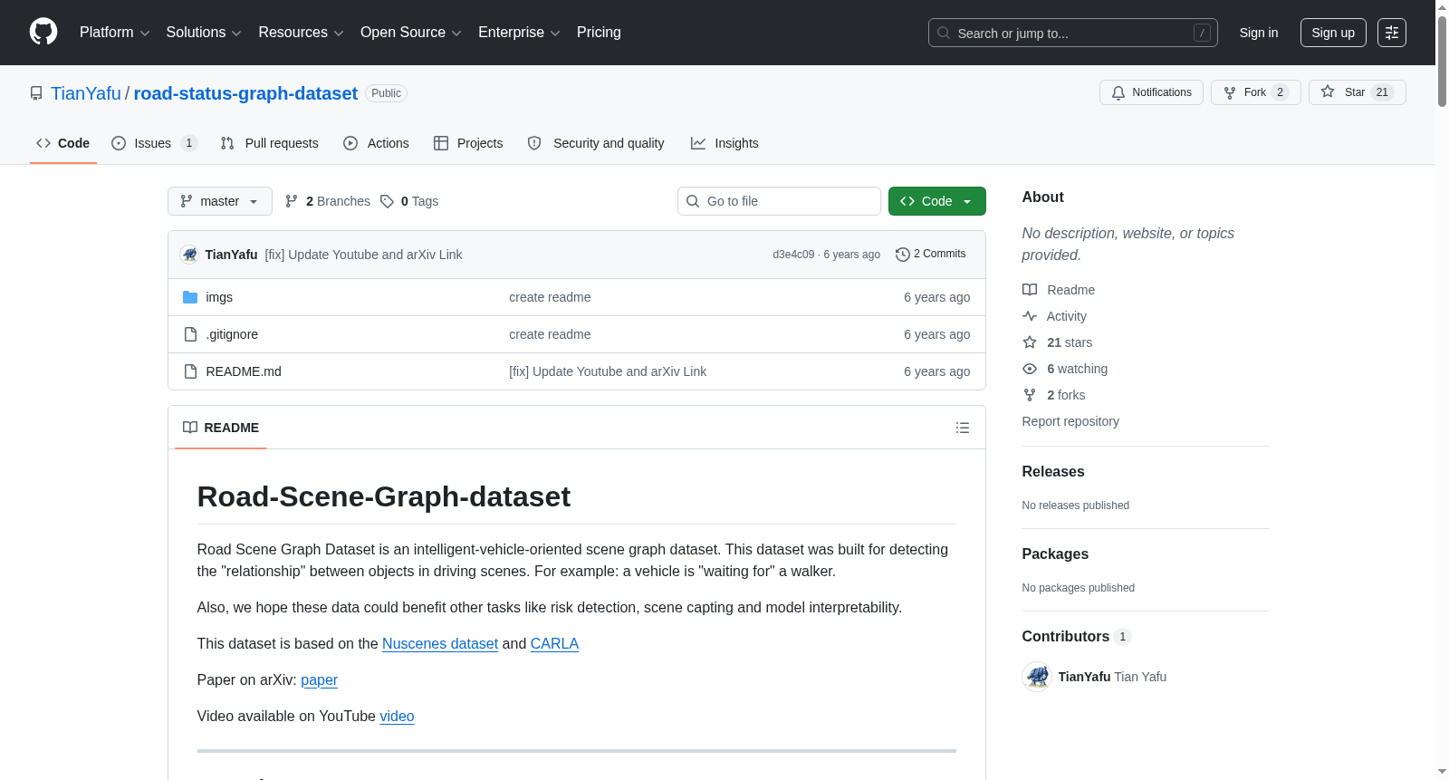Screen dimensions: 1449x780
Task: Open the Nuscenes dataset link
Action: click(440, 643)
